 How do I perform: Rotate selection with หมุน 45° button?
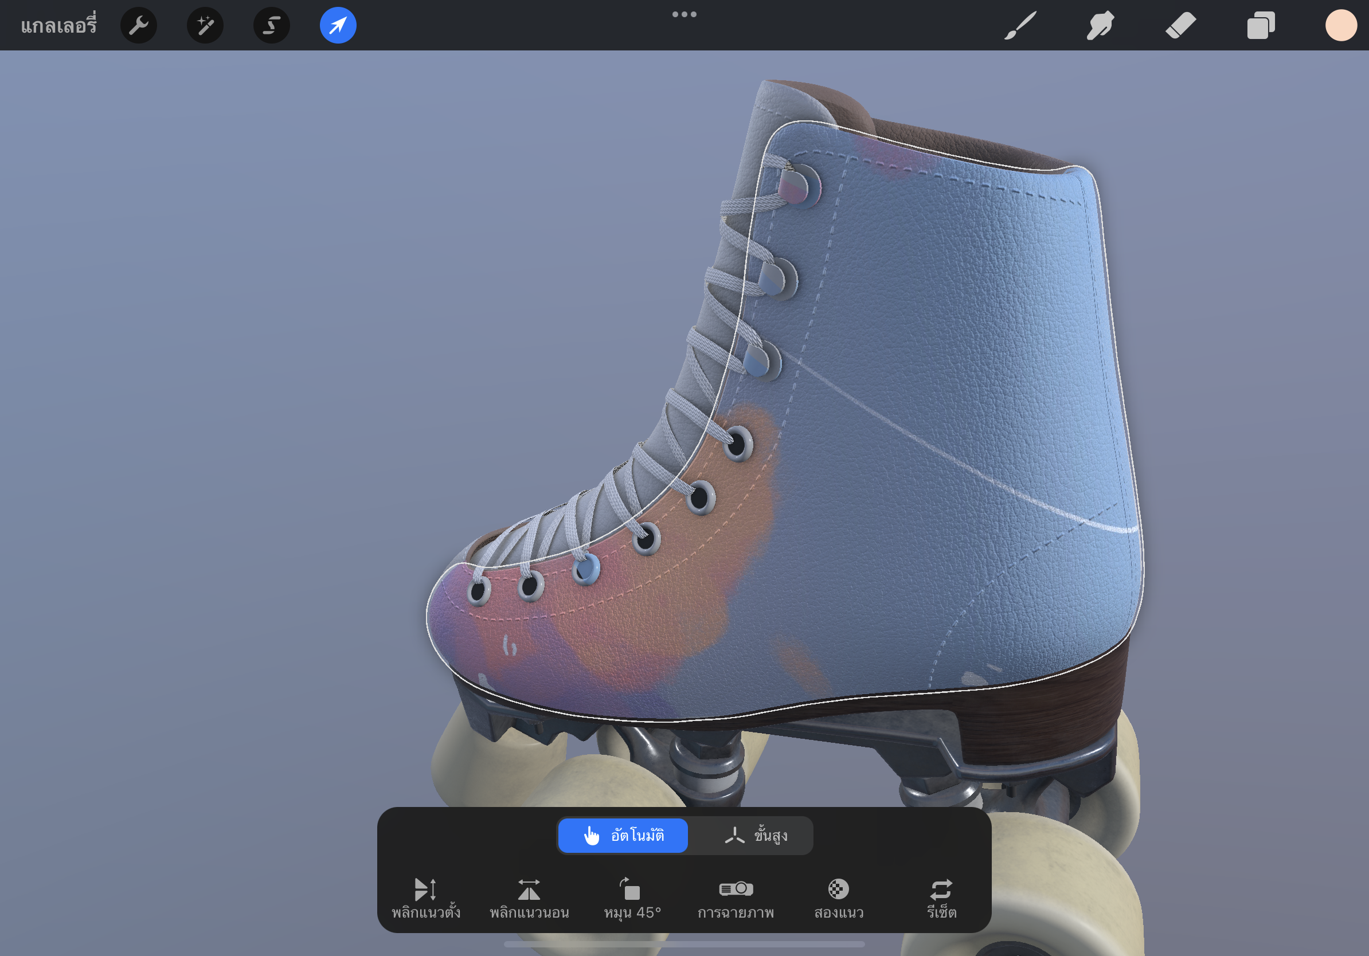[632, 898]
